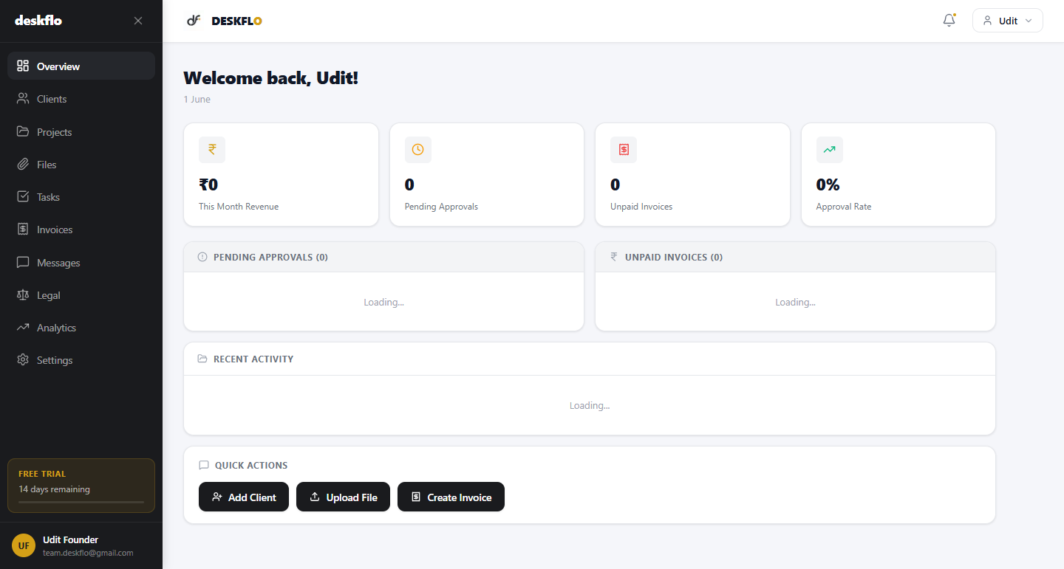Click the '1 June' date text
This screenshot has width=1064, height=569.
tap(197, 99)
